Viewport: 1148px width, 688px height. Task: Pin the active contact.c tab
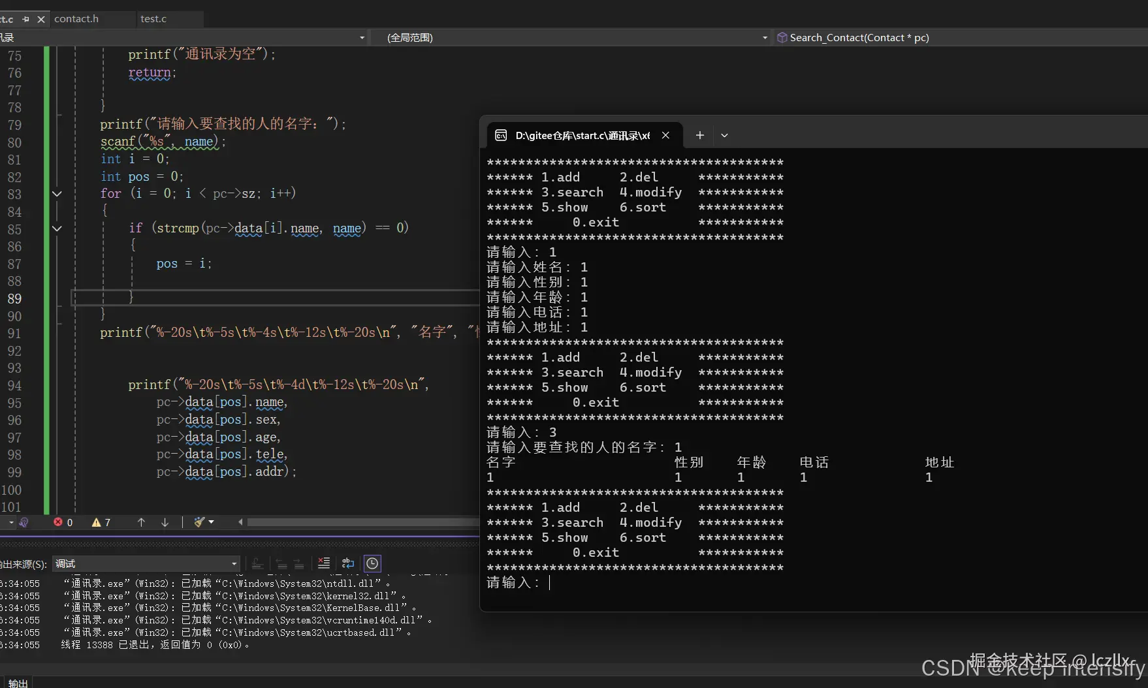click(26, 19)
